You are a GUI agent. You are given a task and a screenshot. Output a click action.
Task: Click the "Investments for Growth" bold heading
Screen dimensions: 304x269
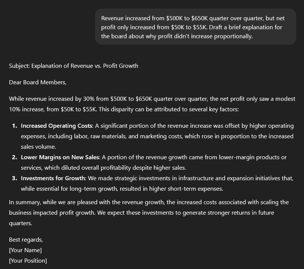[x=53, y=178]
